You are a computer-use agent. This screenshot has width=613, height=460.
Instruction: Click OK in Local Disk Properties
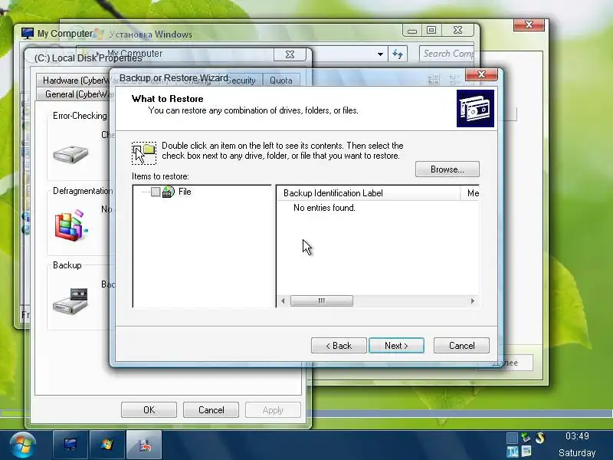[149, 410]
